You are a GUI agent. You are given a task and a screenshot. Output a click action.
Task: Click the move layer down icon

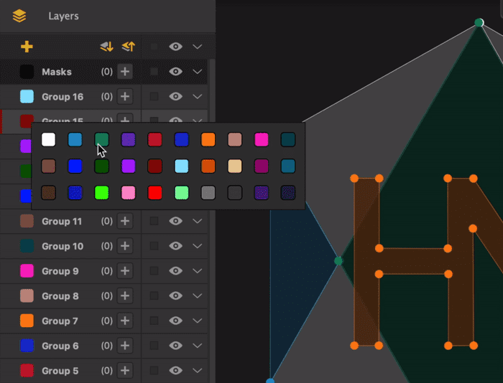pos(106,47)
